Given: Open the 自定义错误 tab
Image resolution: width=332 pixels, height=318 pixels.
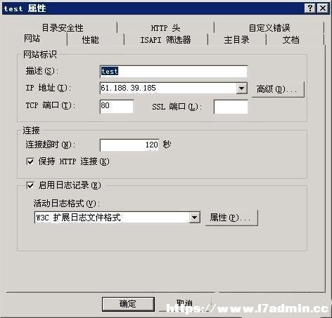Looking at the screenshot, I should [x=269, y=28].
